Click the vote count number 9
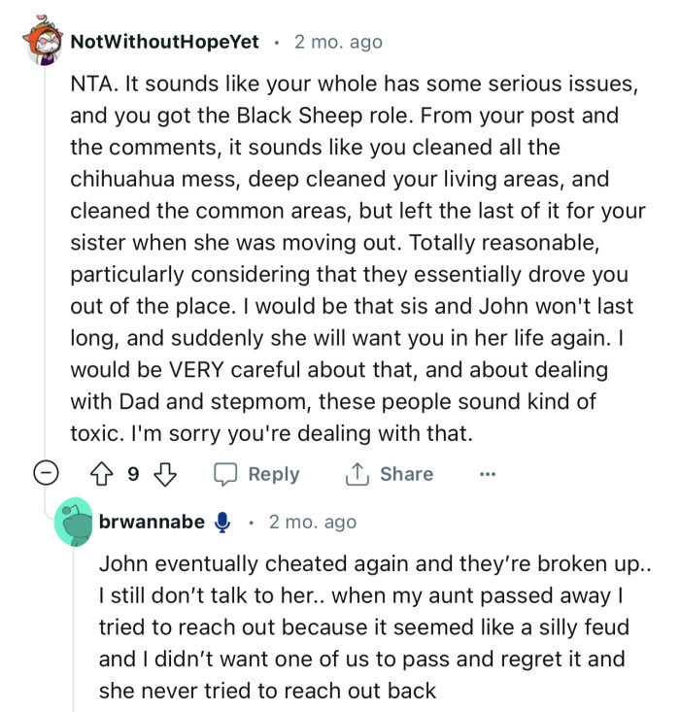The width and height of the screenshot is (680, 712). [133, 474]
